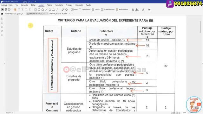Choose the Edit annotation tool
Viewport: 203px width, 114px height.
(9, 9)
